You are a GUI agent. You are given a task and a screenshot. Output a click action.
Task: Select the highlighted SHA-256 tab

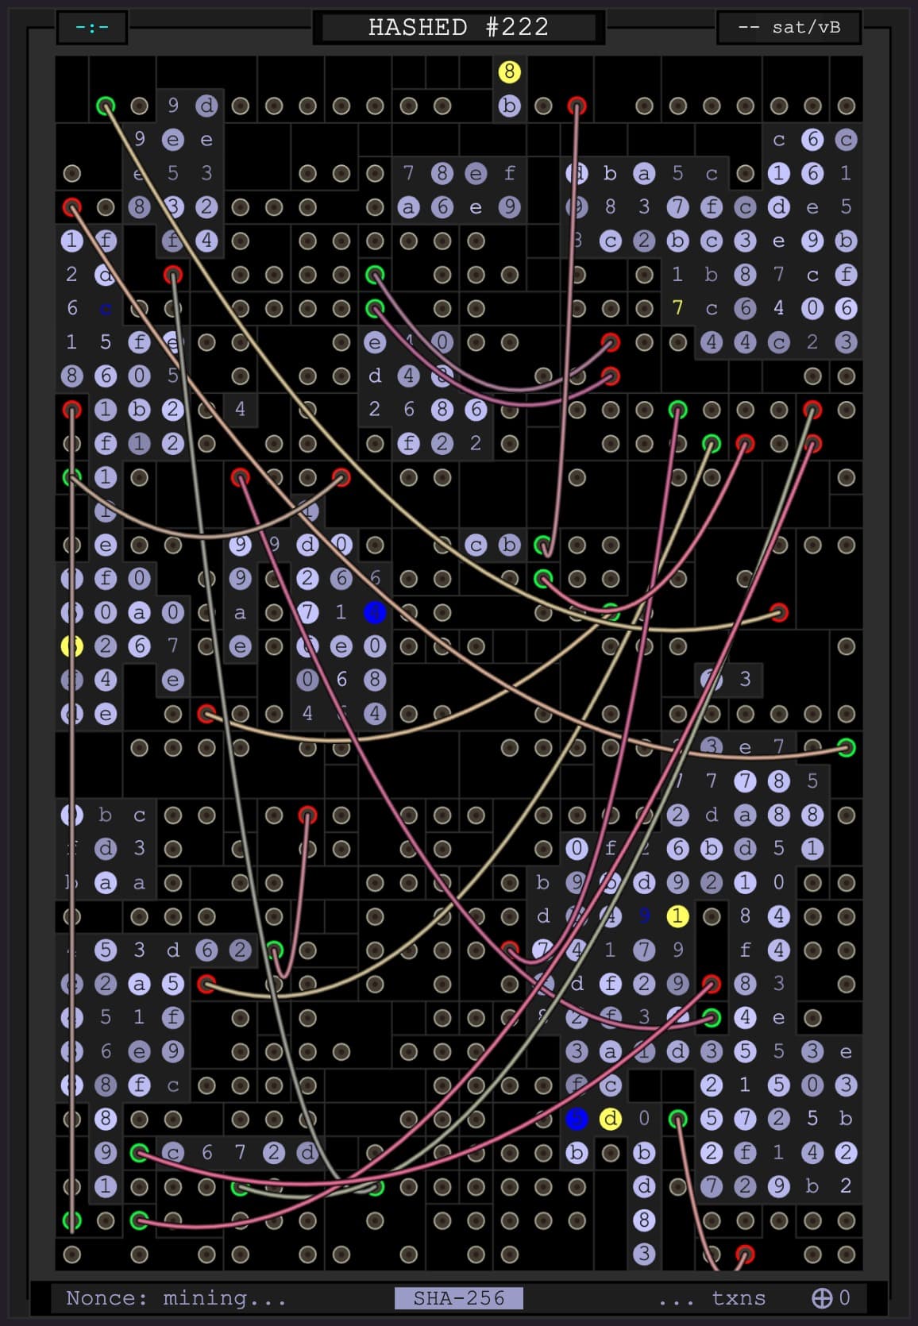click(x=458, y=1298)
